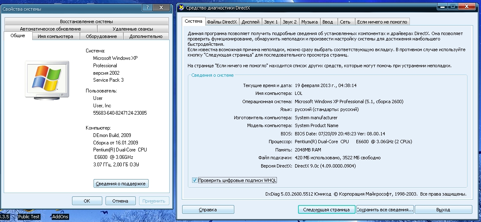Click the DirectX 9.0c version value

click(x=325, y=166)
